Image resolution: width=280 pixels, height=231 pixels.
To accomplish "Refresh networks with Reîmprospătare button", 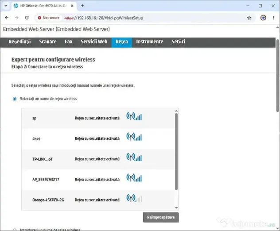I will tap(161, 217).
